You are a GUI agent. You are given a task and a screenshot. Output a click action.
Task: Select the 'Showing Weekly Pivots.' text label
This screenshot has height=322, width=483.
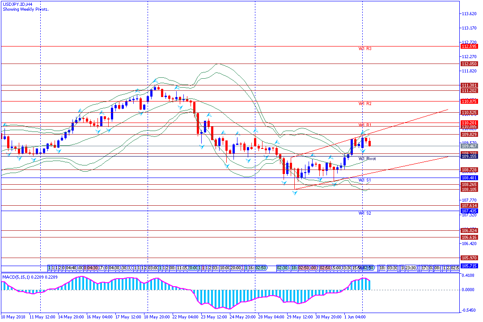(25, 9)
